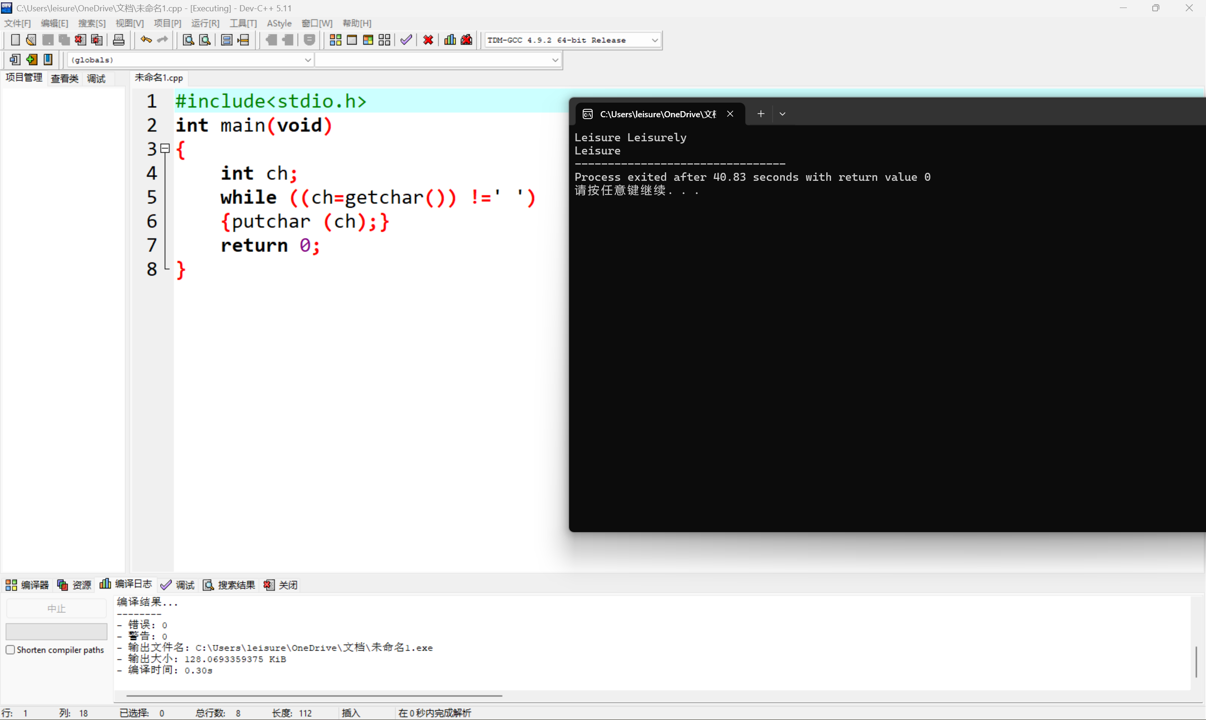Open the AStyle menu
The width and height of the screenshot is (1206, 720).
(279, 23)
